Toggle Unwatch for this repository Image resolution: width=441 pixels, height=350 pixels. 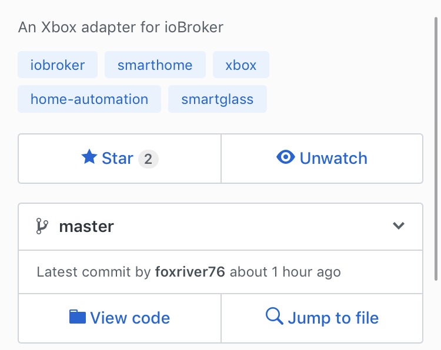[x=322, y=159]
